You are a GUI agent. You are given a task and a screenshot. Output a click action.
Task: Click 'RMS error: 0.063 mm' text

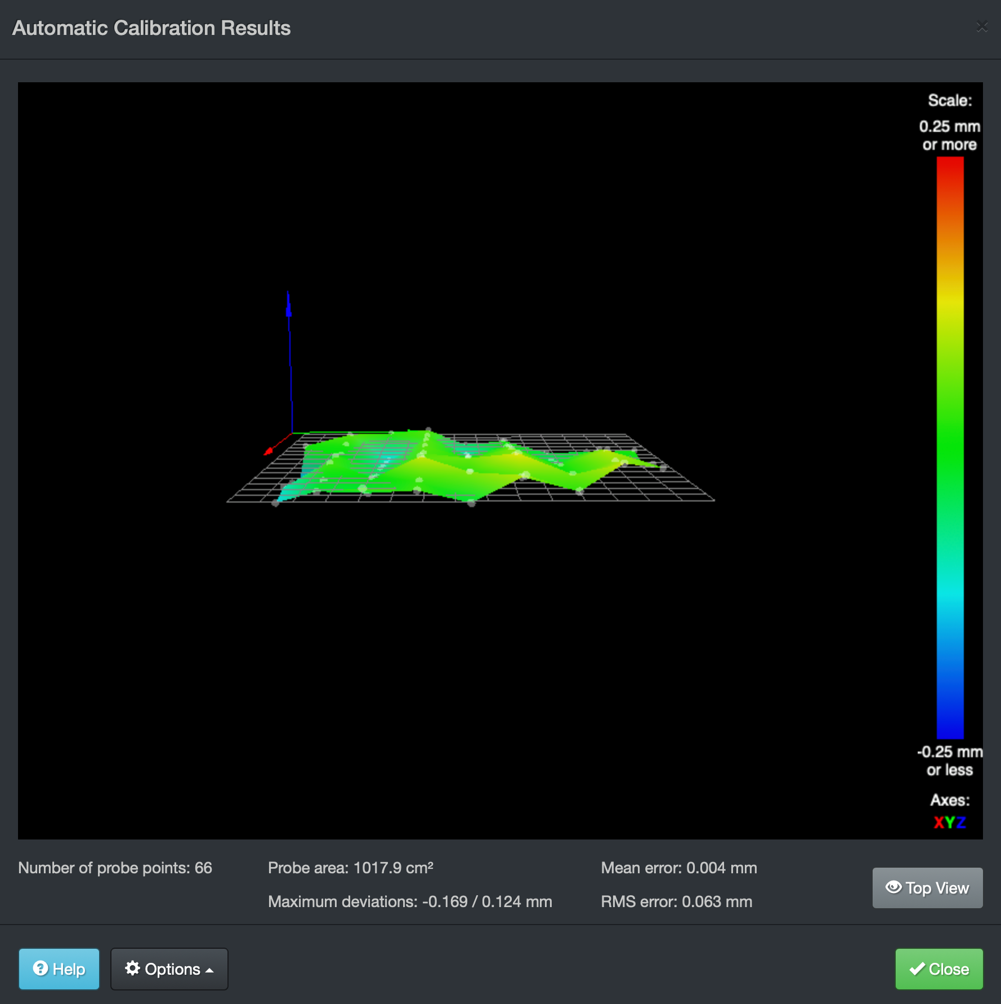(x=677, y=901)
